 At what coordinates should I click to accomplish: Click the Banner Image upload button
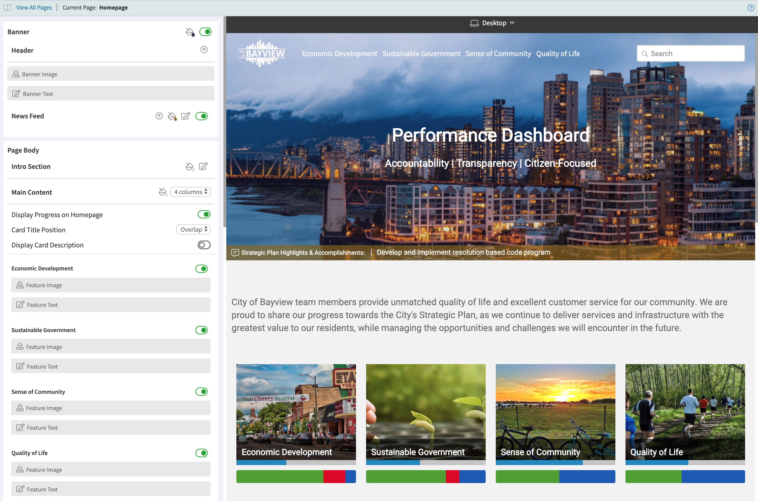[111, 74]
